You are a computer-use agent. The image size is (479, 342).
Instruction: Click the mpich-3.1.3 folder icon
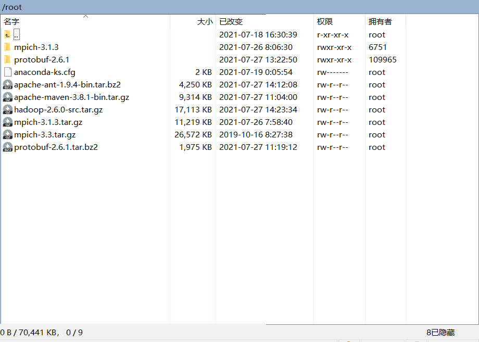coord(7,47)
